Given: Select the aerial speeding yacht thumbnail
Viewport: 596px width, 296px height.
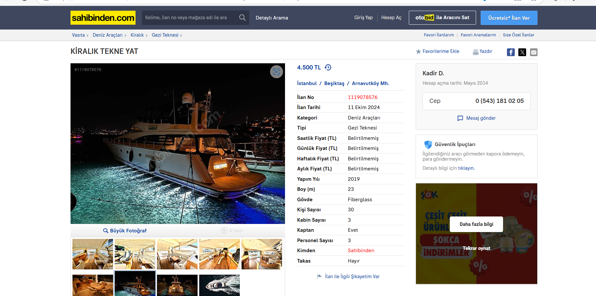Looking at the screenshot, I should (219, 285).
